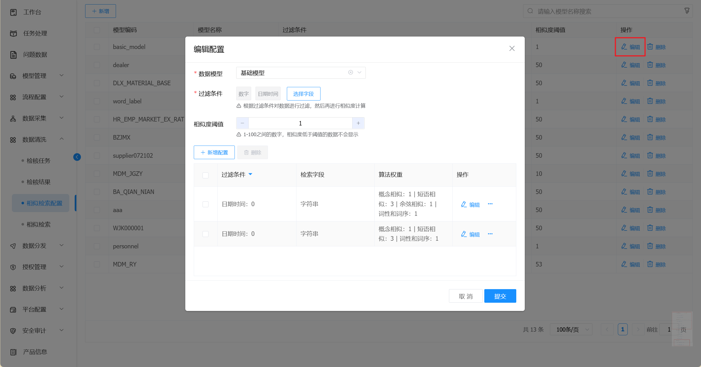Viewport: 701px width, 367px height.
Task: Click the 选择字段 button
Action: coord(303,94)
